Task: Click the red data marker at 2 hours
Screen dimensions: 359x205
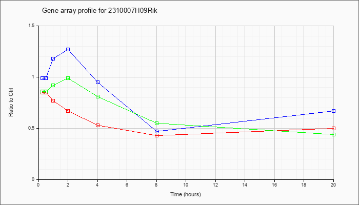Action: coord(68,111)
